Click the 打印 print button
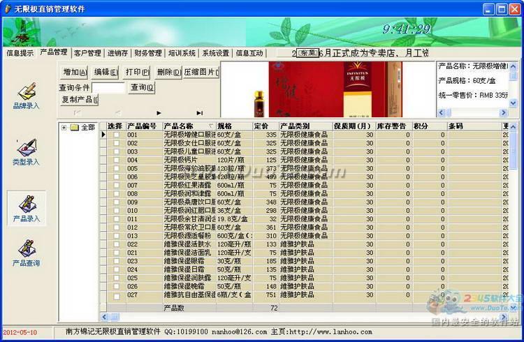This screenshot has height=342, width=524. (x=137, y=72)
